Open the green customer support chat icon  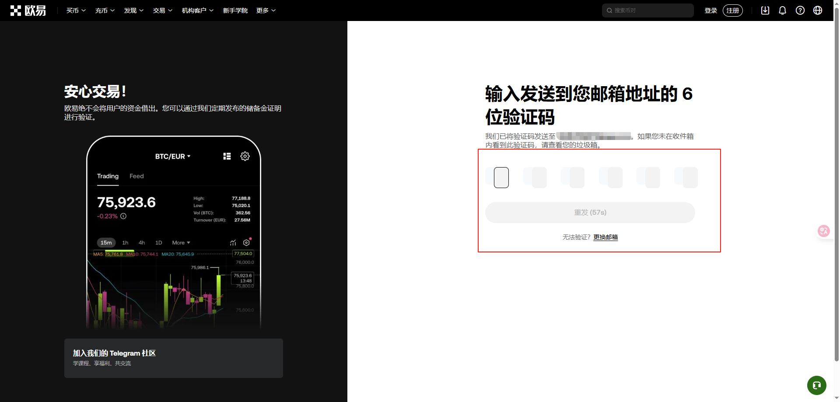(816, 385)
